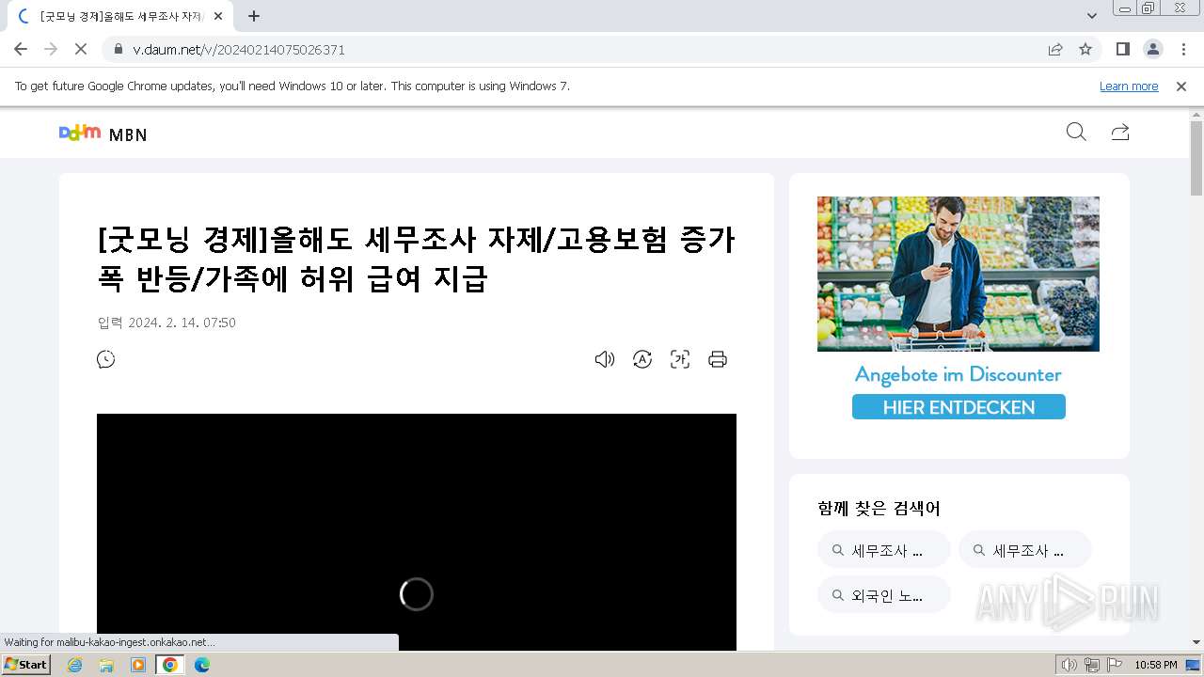Dismiss the Chrome update notice
Image resolution: width=1204 pixels, height=677 pixels.
(1181, 86)
